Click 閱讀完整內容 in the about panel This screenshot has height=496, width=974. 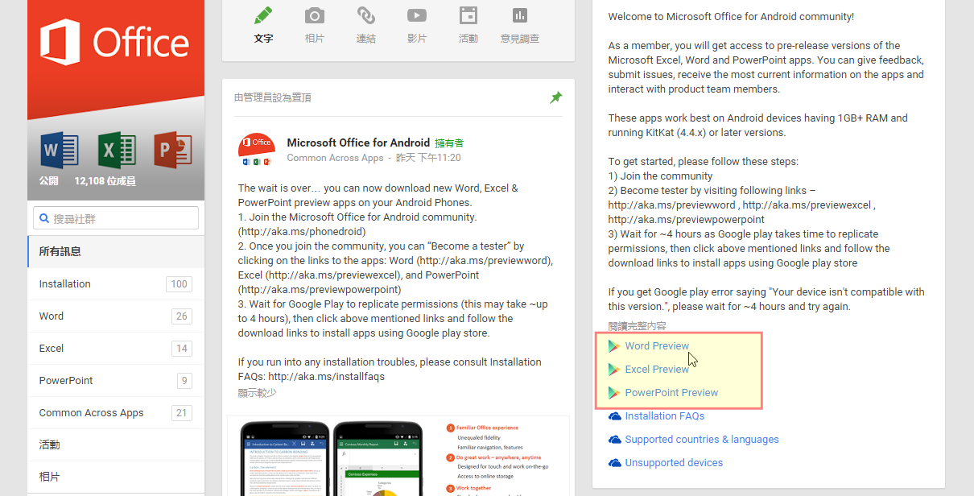coord(637,326)
